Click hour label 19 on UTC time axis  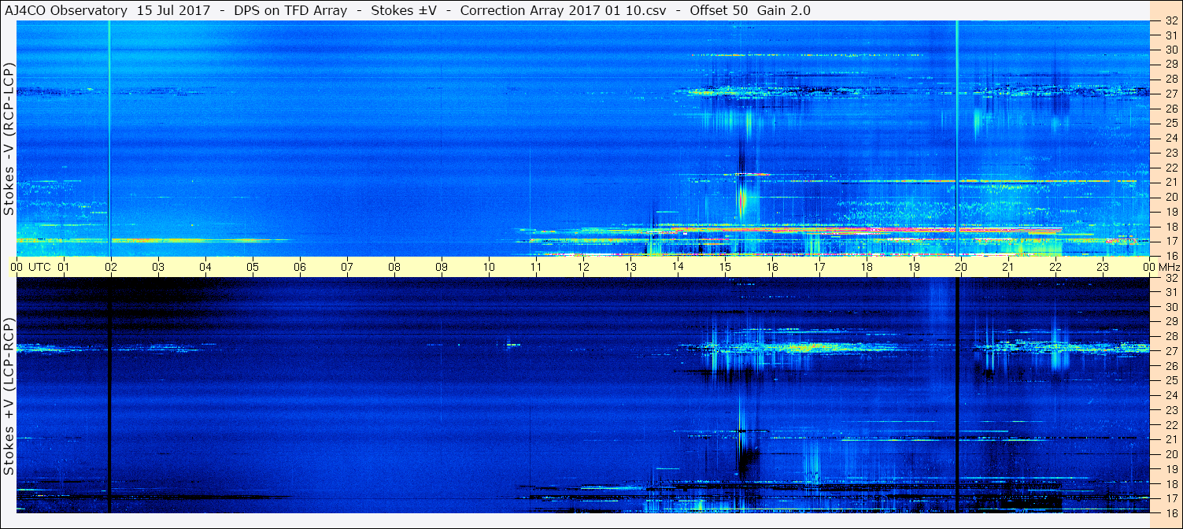[914, 267]
